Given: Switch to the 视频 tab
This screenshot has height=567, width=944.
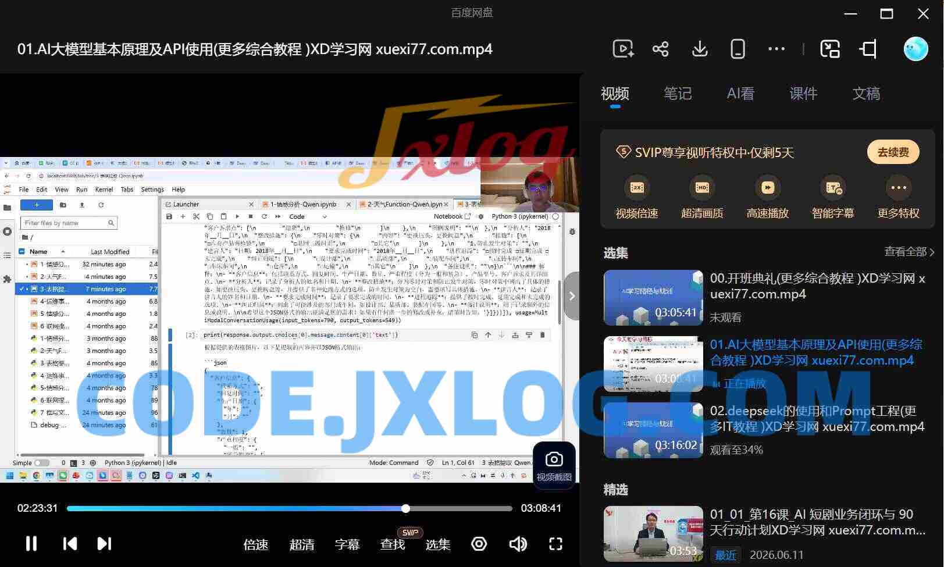Looking at the screenshot, I should click(615, 94).
